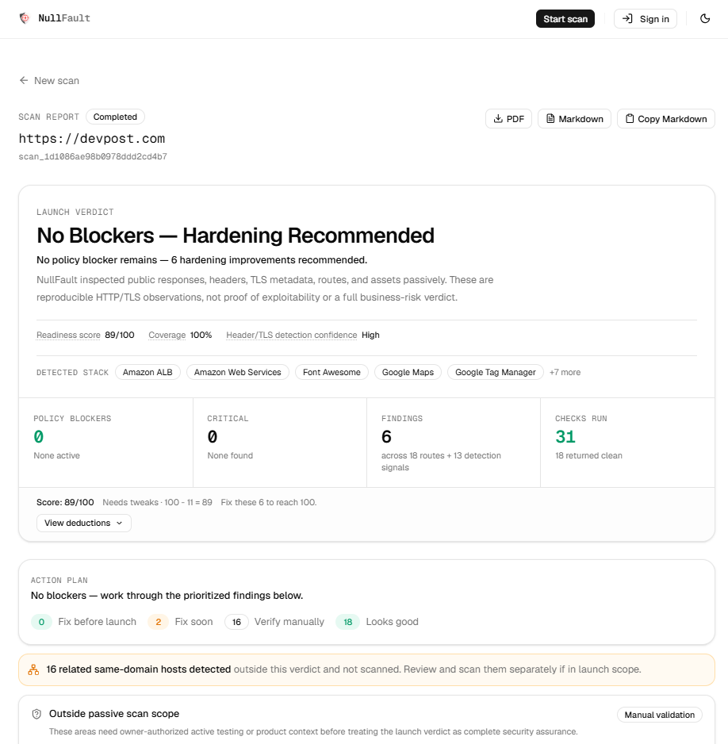Click the NullFault shield logo icon
This screenshot has width=728, height=744.
coord(25,18)
